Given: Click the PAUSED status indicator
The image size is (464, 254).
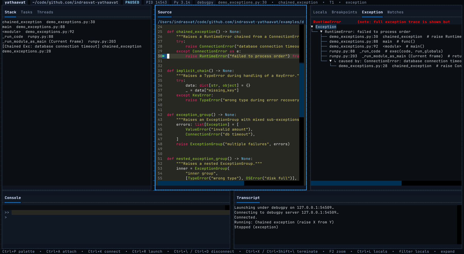Looking at the screenshot, I should [x=132, y=2].
